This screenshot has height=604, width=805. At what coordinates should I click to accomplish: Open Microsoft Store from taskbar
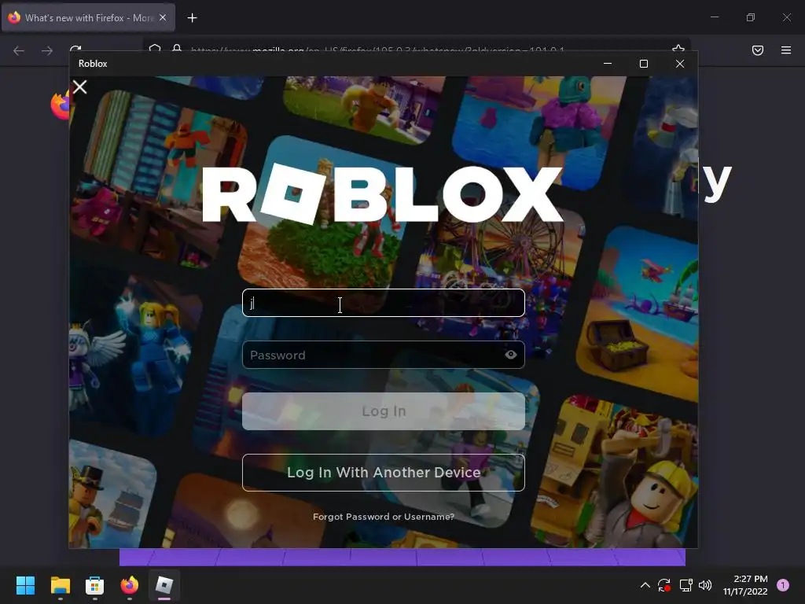(x=94, y=585)
